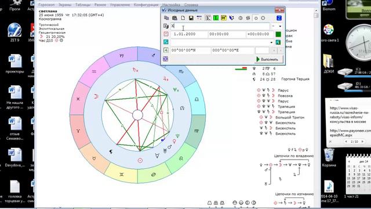This screenshot has height=209, width=371.
Task: Click the blue checkmark icon in dialog toolbar
Action: pos(232,18)
